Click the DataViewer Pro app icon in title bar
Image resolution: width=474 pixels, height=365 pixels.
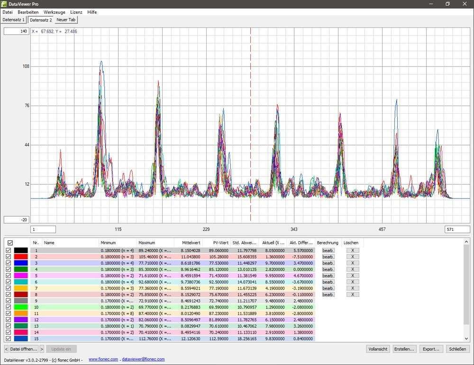[4, 4]
